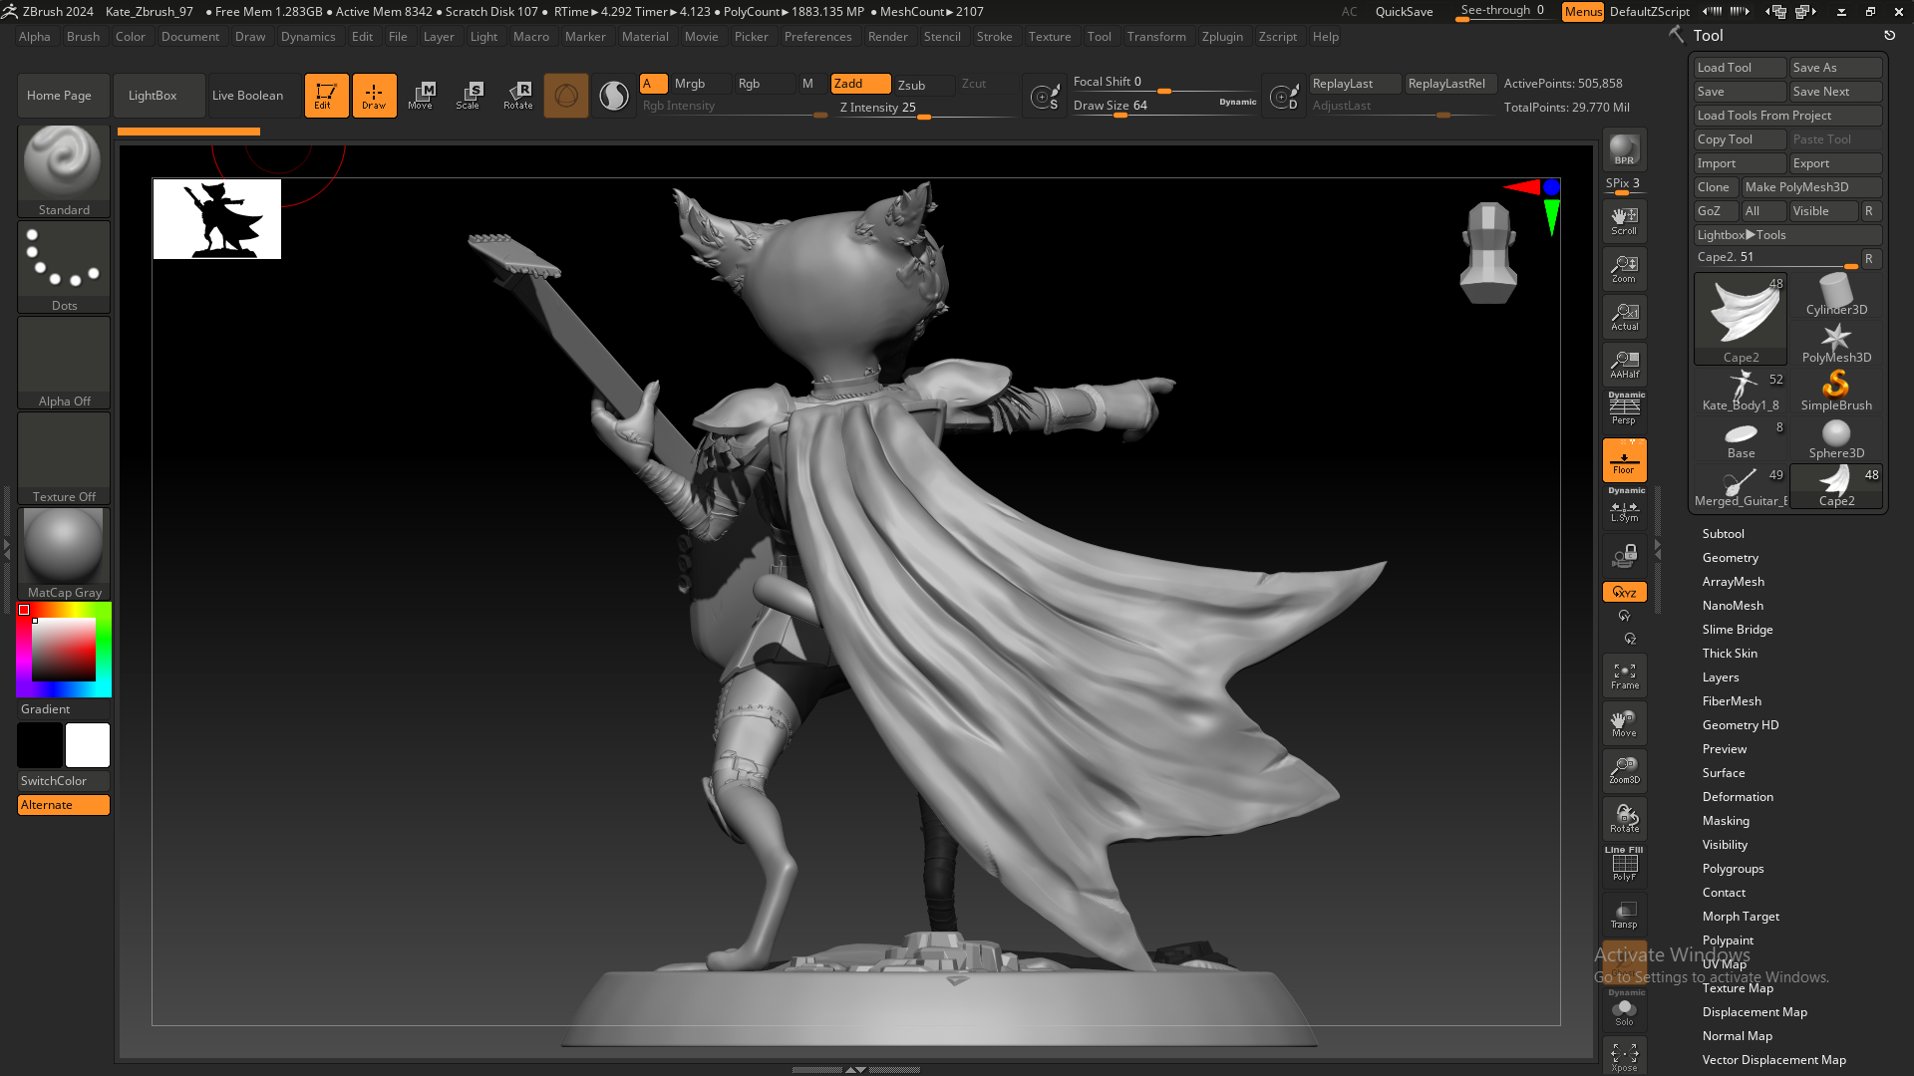Adjust the Draw Size slider
This screenshot has height=1076, width=1914.
tap(1164, 107)
